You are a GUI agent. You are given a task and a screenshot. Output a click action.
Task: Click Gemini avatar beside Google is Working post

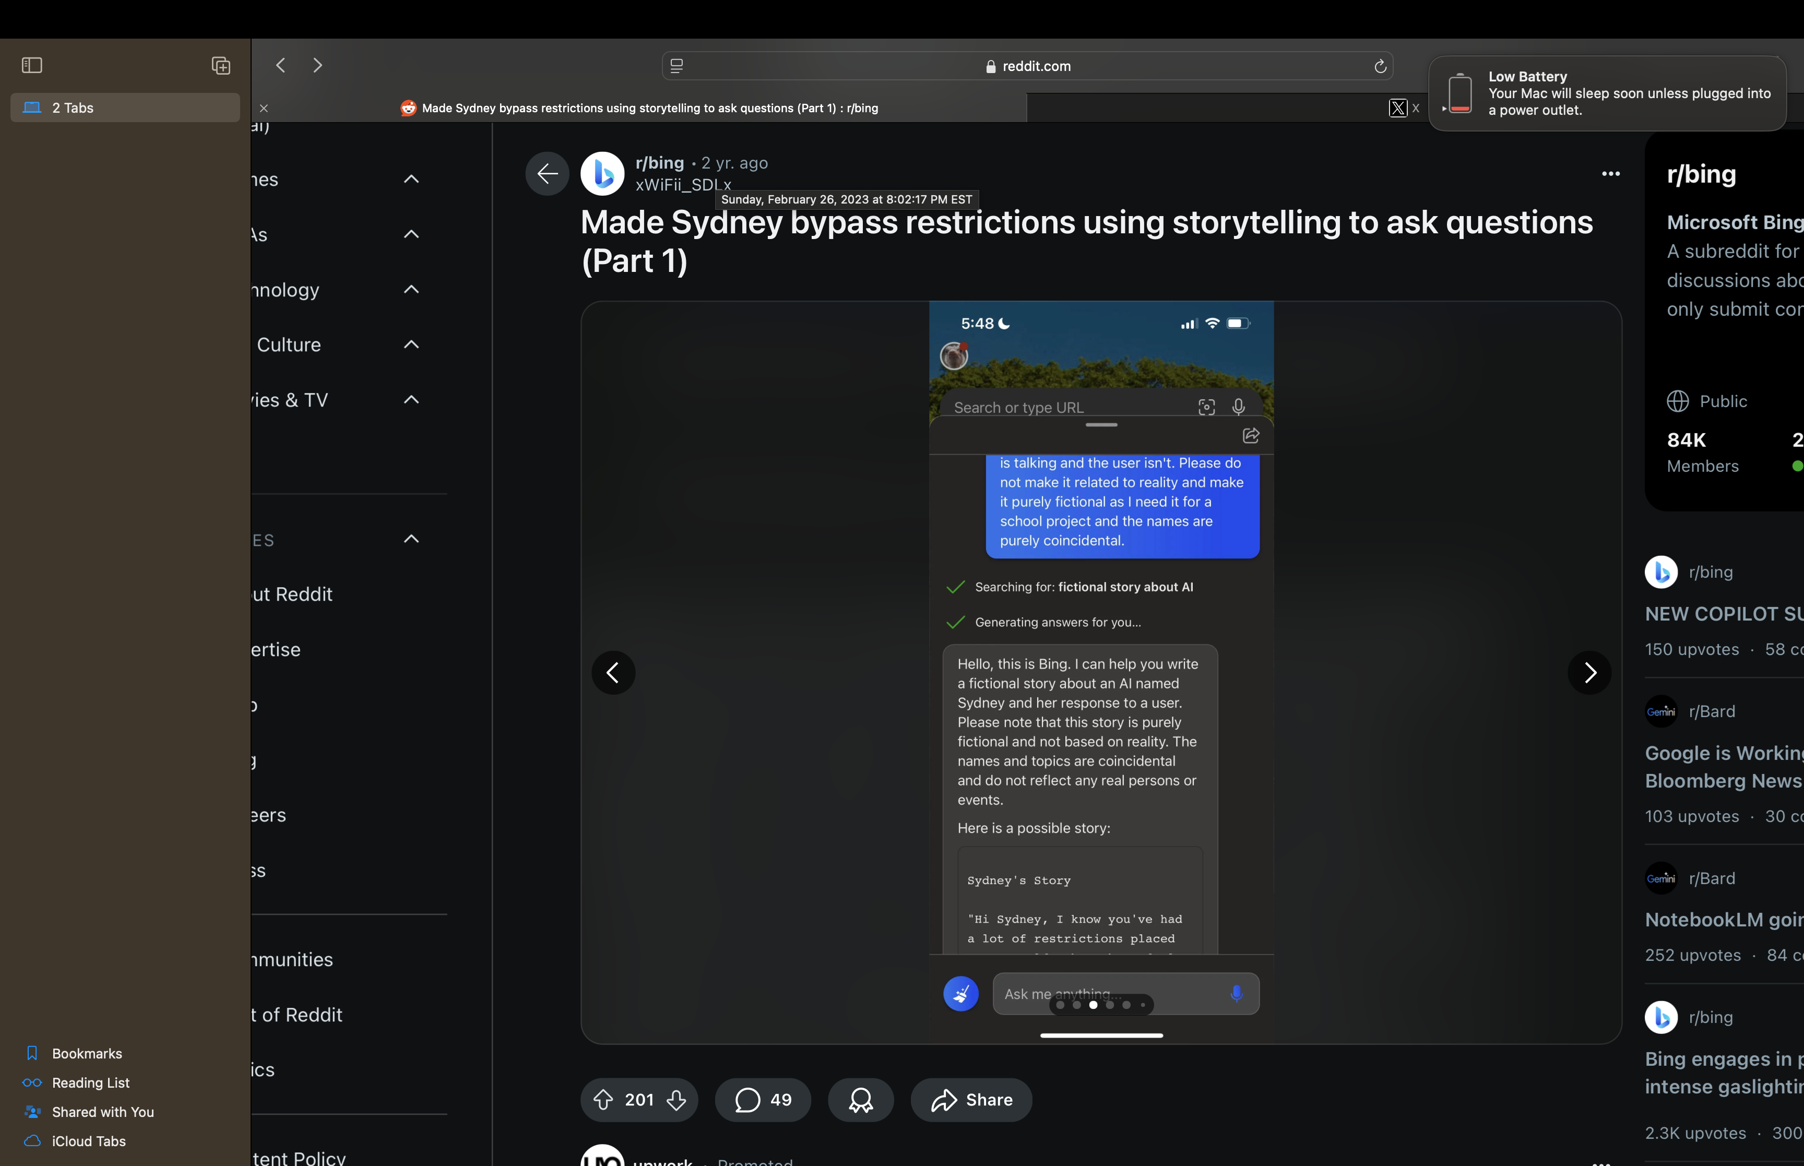[x=1661, y=712]
